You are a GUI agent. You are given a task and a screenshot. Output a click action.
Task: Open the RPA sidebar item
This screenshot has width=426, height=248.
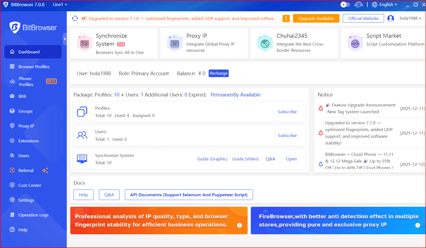pyautogui.click(x=22, y=96)
